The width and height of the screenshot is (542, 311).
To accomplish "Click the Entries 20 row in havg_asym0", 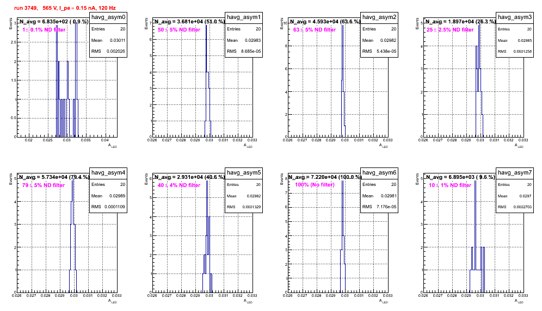I will click(x=108, y=29).
